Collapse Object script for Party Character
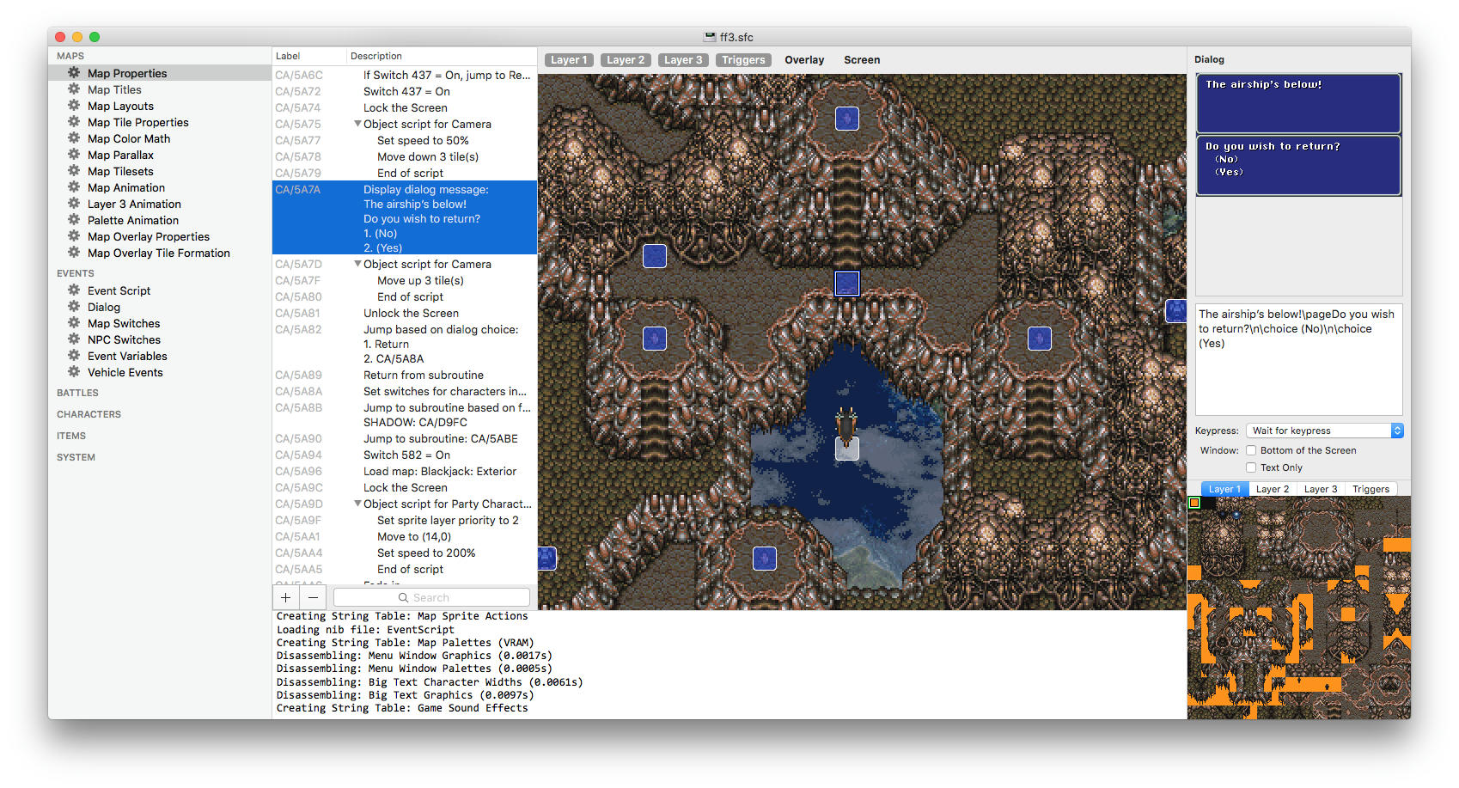Viewport: 1459px width, 788px height. (x=357, y=504)
